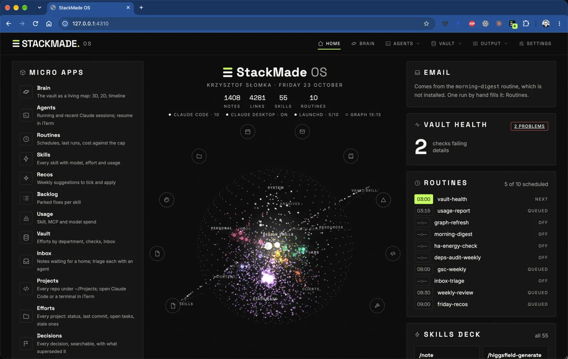Select the Home navigation tab
This screenshot has height=359, width=568.
tap(329, 44)
